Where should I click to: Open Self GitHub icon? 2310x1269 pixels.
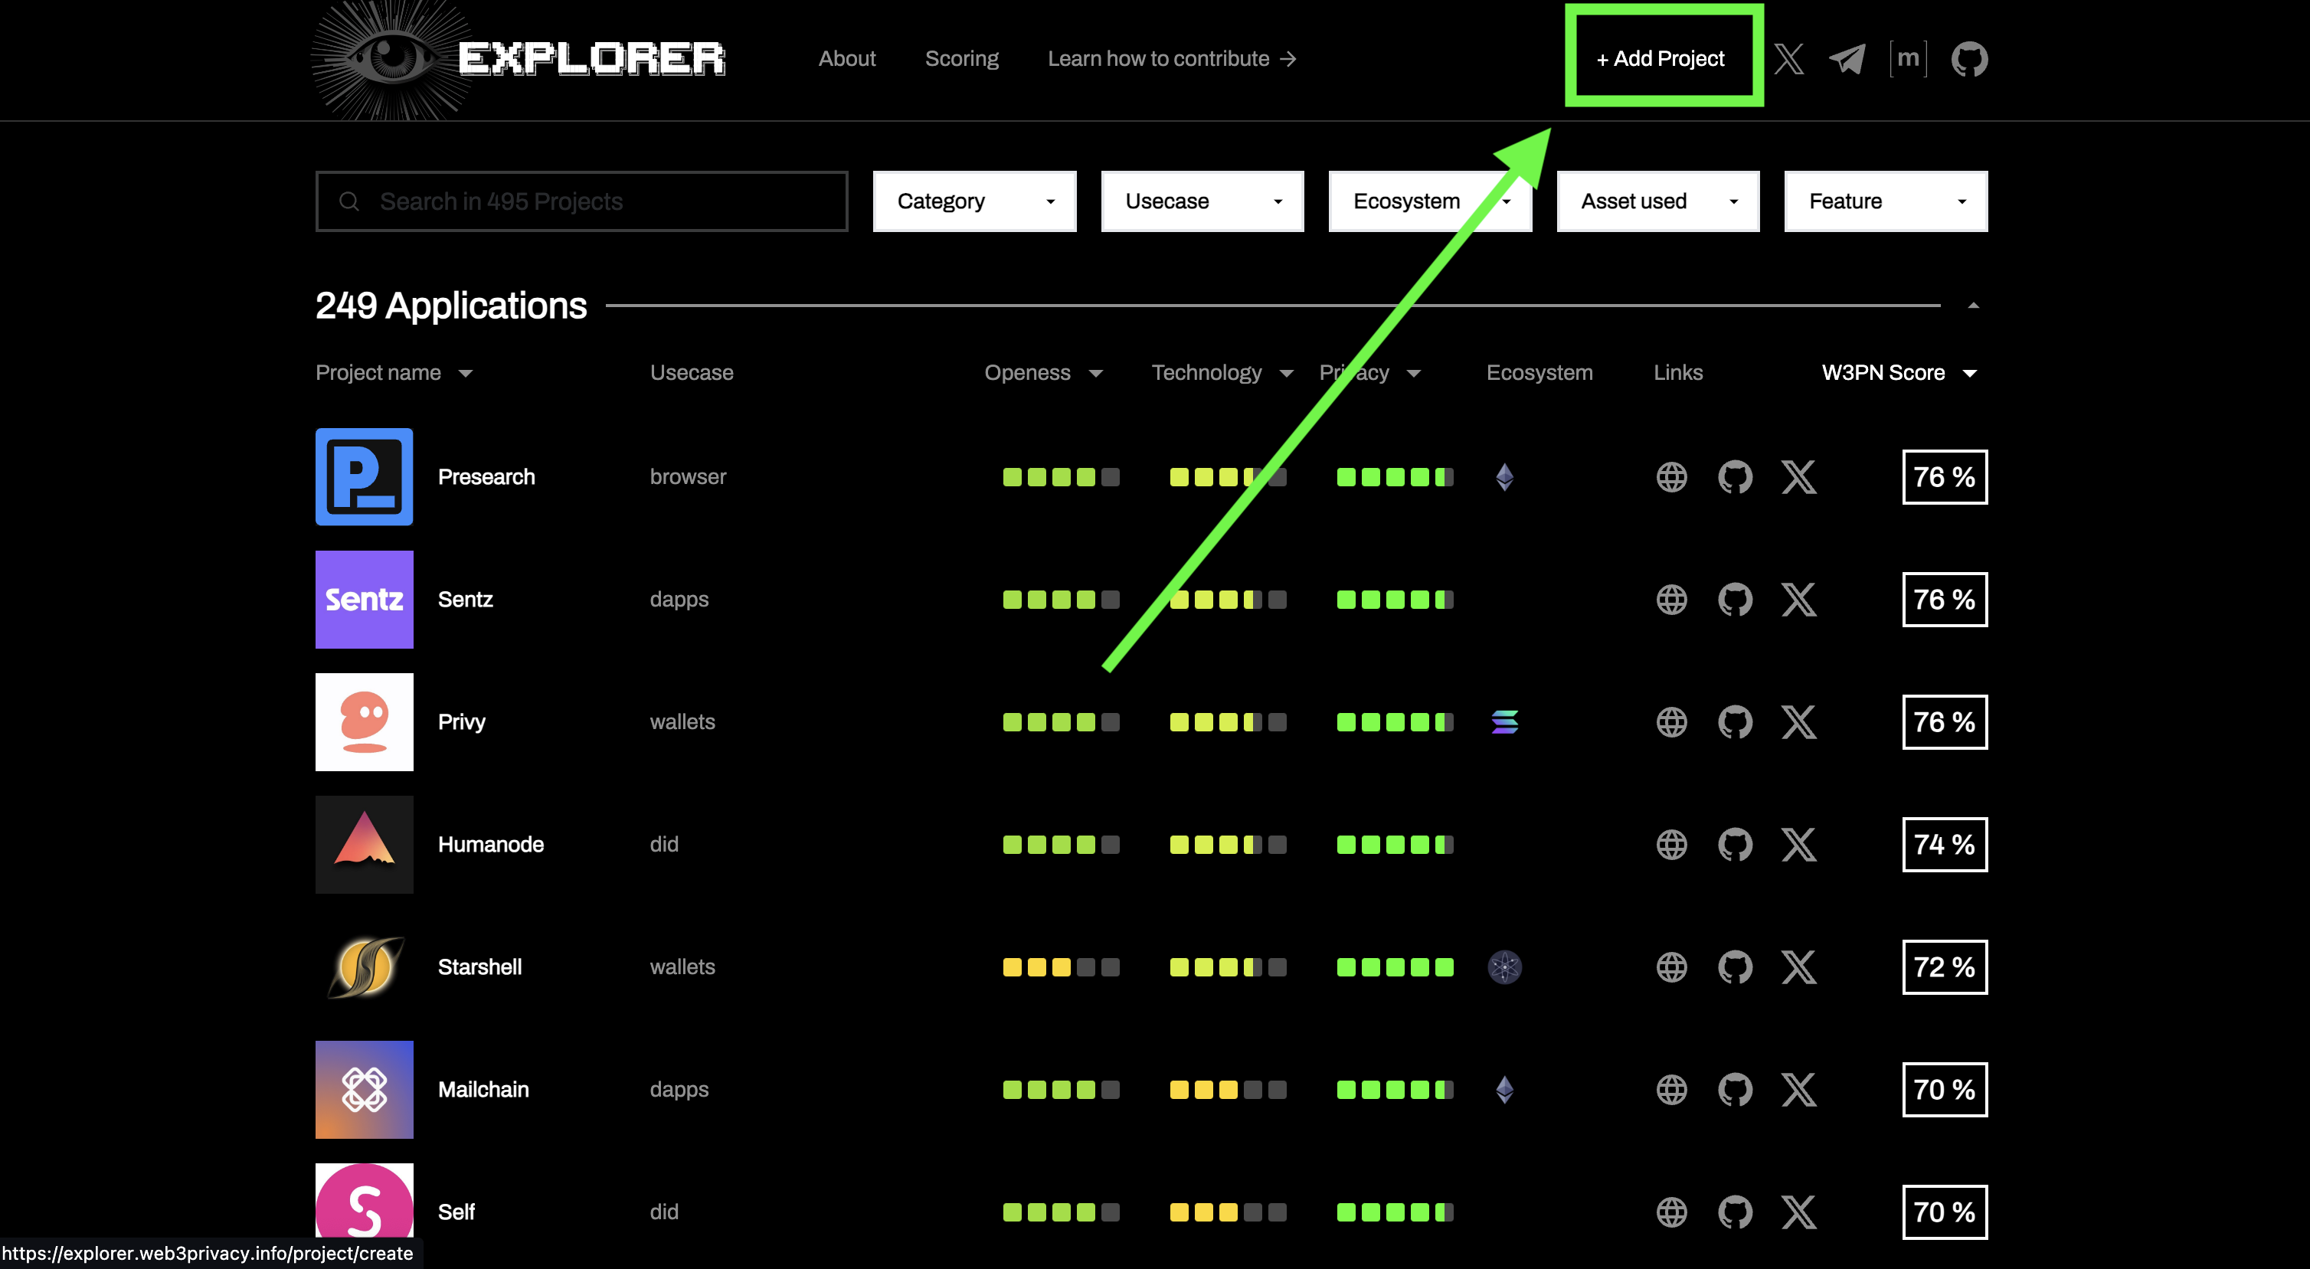(1736, 1212)
